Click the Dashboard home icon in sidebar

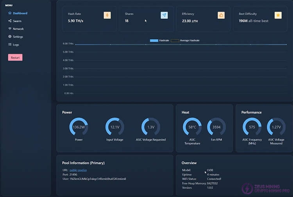pos(10,13)
